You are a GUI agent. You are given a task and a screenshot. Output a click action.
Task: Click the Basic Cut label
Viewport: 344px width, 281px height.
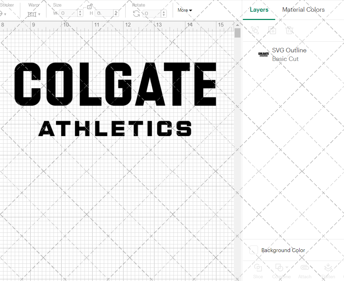click(x=285, y=59)
